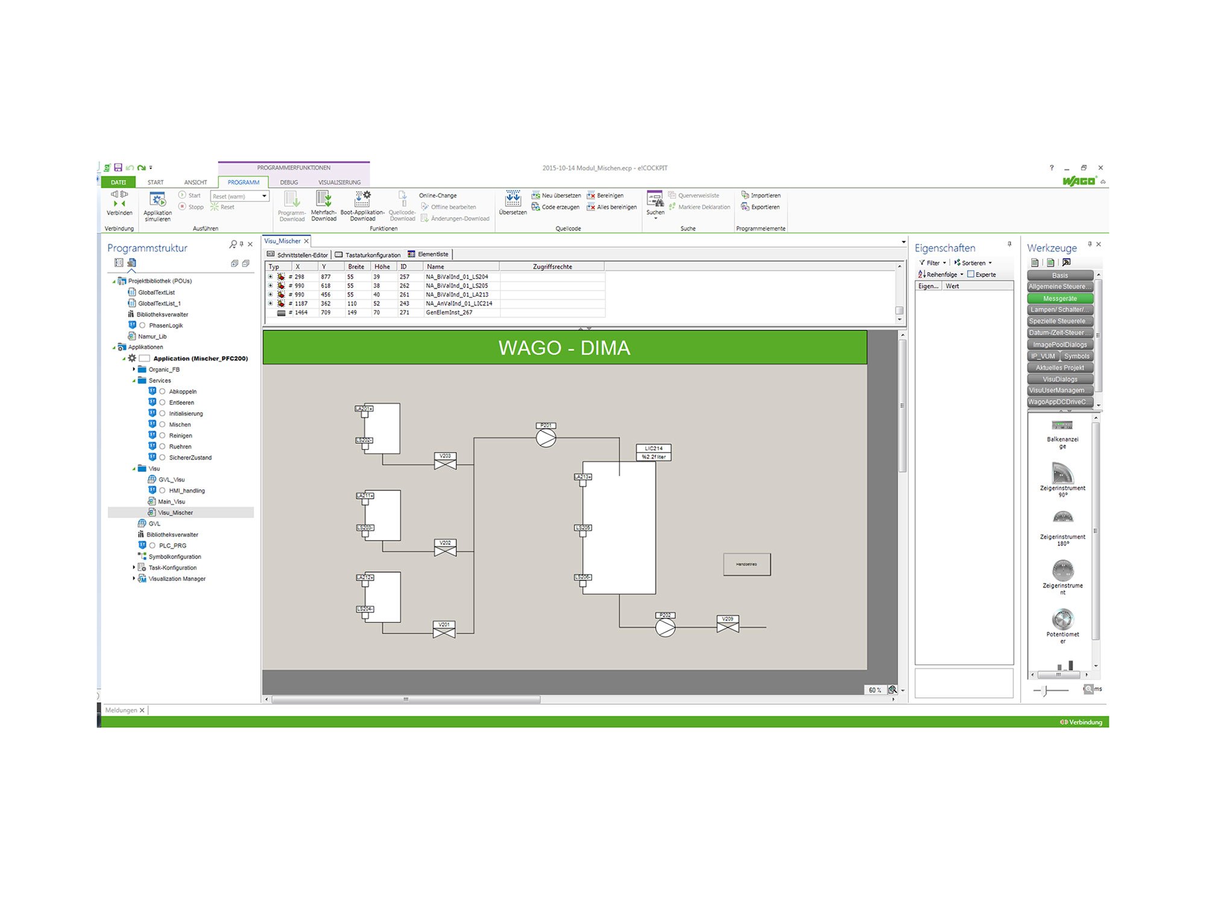The height and width of the screenshot is (904, 1206).
Task: Select the ImagePoolDialogs category
Action: pos(1060,345)
